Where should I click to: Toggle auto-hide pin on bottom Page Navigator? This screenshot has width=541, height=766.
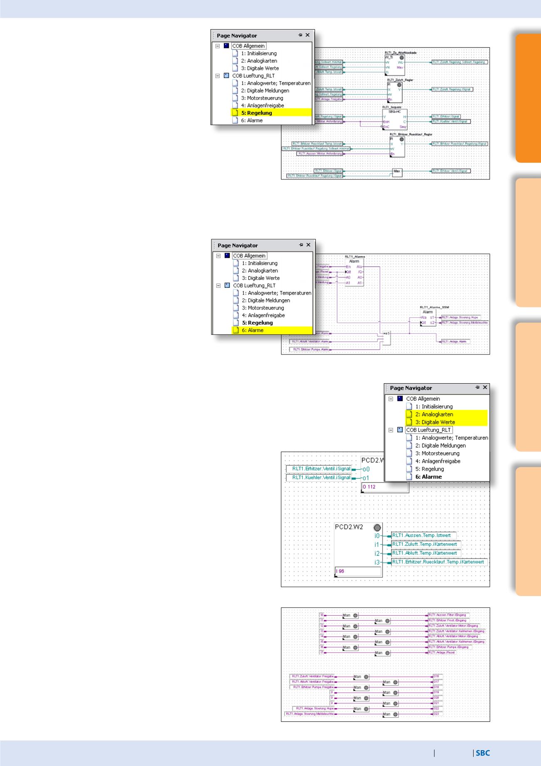coord(477,387)
